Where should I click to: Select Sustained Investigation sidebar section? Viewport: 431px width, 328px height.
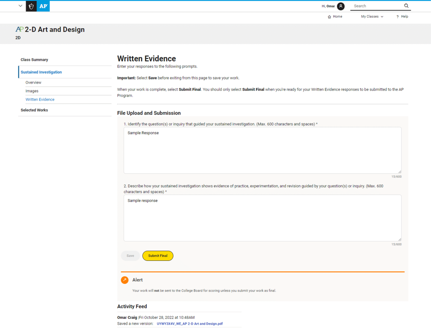pyautogui.click(x=41, y=72)
